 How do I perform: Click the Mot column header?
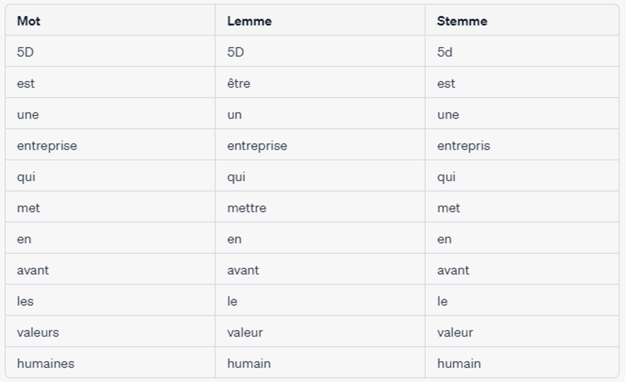(28, 21)
